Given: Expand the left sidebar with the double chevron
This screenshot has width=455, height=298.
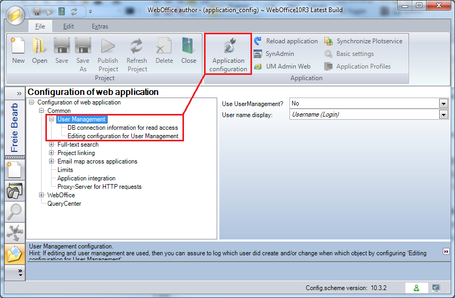Looking at the screenshot, I should pos(19,93).
